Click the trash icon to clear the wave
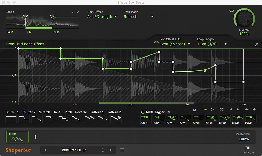The width and height of the screenshot is (262, 156). [x=194, y=109]
